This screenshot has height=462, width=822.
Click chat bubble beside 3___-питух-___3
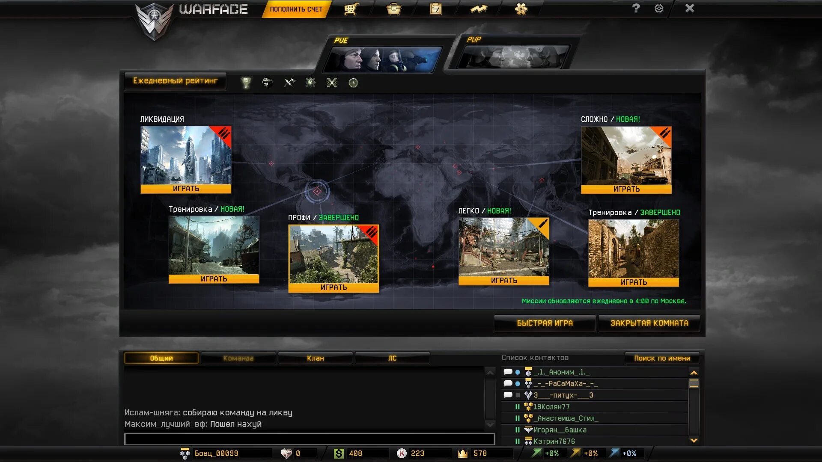tap(508, 395)
